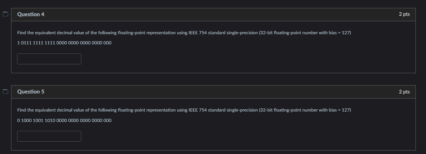This screenshot has height=154, width=426.
Task: Click the binary string starting 0 1000 1001
Action: point(64,120)
